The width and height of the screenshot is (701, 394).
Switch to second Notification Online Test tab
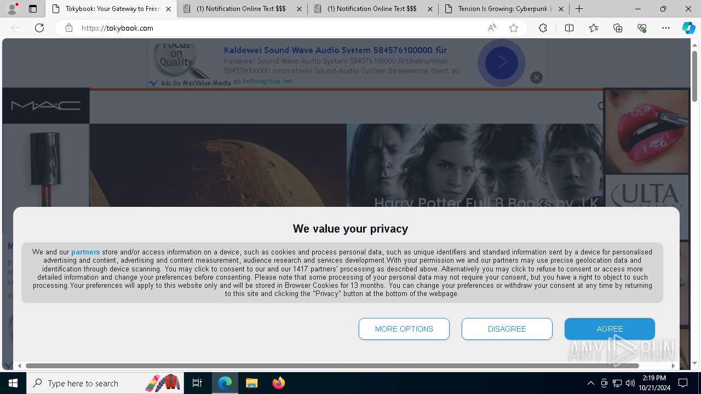pos(372,9)
